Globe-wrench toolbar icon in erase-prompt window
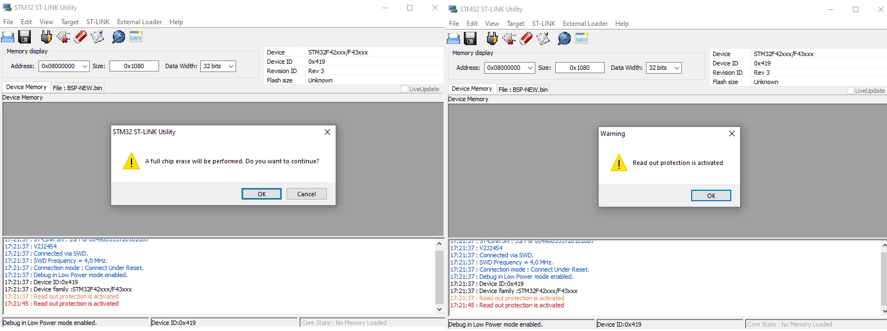The width and height of the screenshot is (887, 331). pyautogui.click(x=118, y=37)
